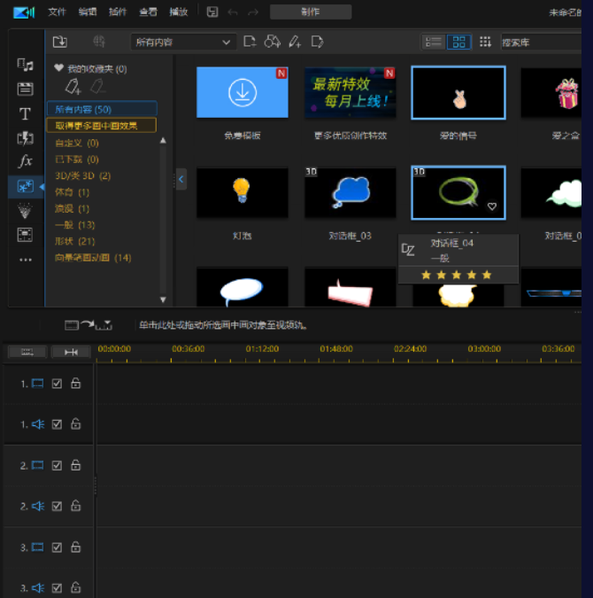Unlock or lock video track 1
The width and height of the screenshot is (593, 598).
coord(76,384)
